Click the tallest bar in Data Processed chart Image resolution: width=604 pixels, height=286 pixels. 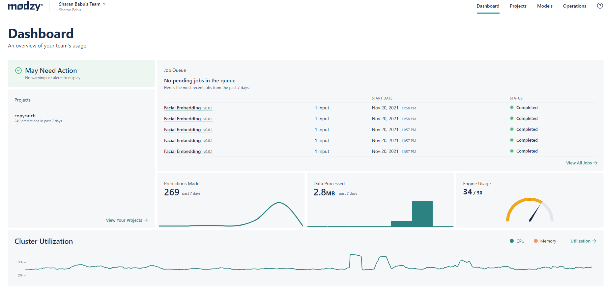tap(422, 214)
